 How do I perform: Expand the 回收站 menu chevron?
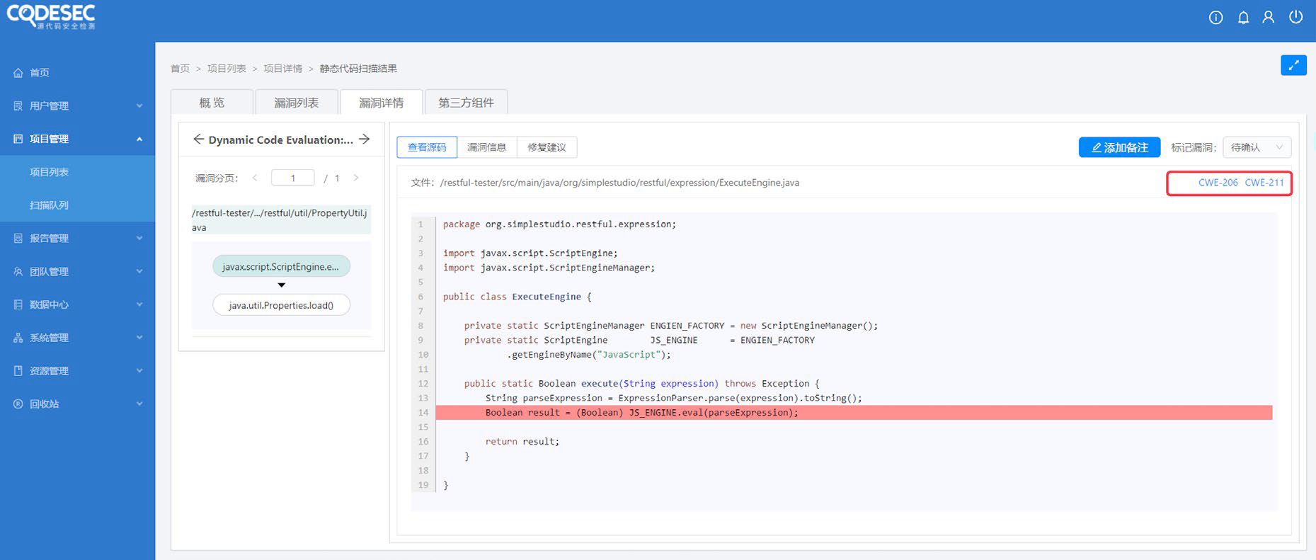[x=139, y=404]
